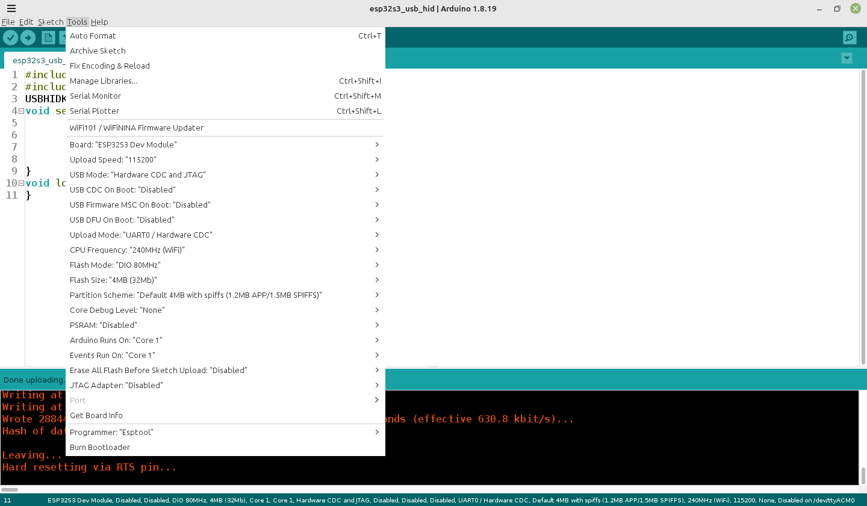The height and width of the screenshot is (506, 867).
Task: Choose Auto Format from the Tools menu
Action: 225,35
